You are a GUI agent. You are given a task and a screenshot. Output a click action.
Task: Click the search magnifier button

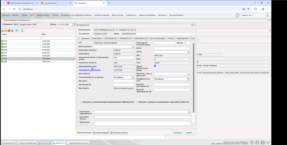coord(268,15)
